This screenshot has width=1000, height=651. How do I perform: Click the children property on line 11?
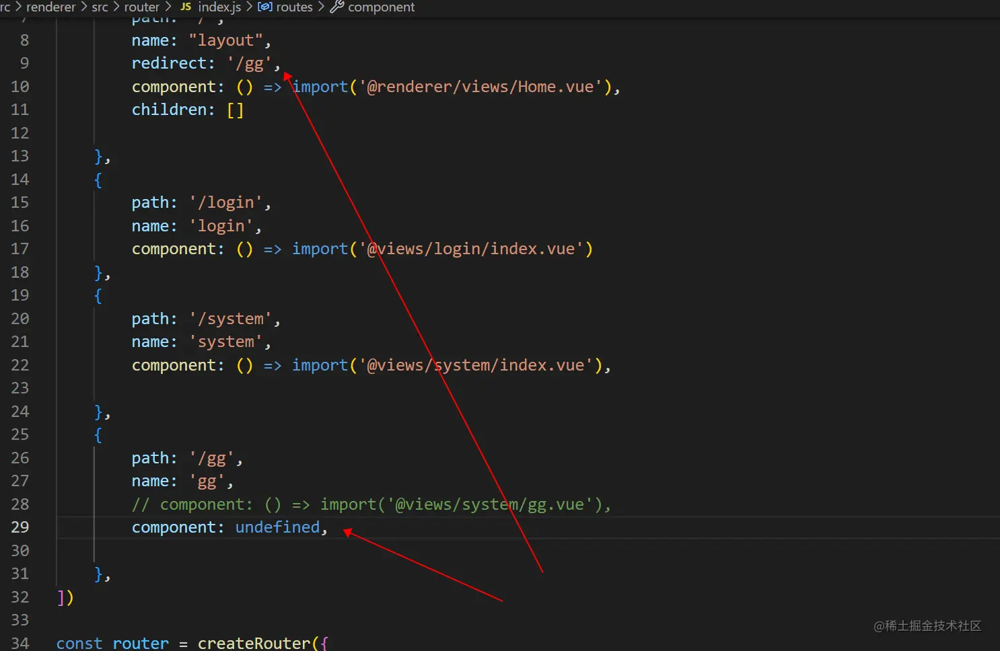169,110
